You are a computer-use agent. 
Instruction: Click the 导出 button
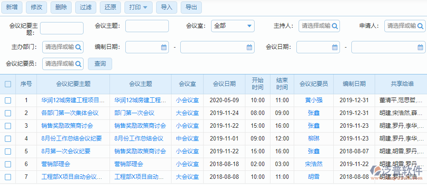tap(191, 7)
